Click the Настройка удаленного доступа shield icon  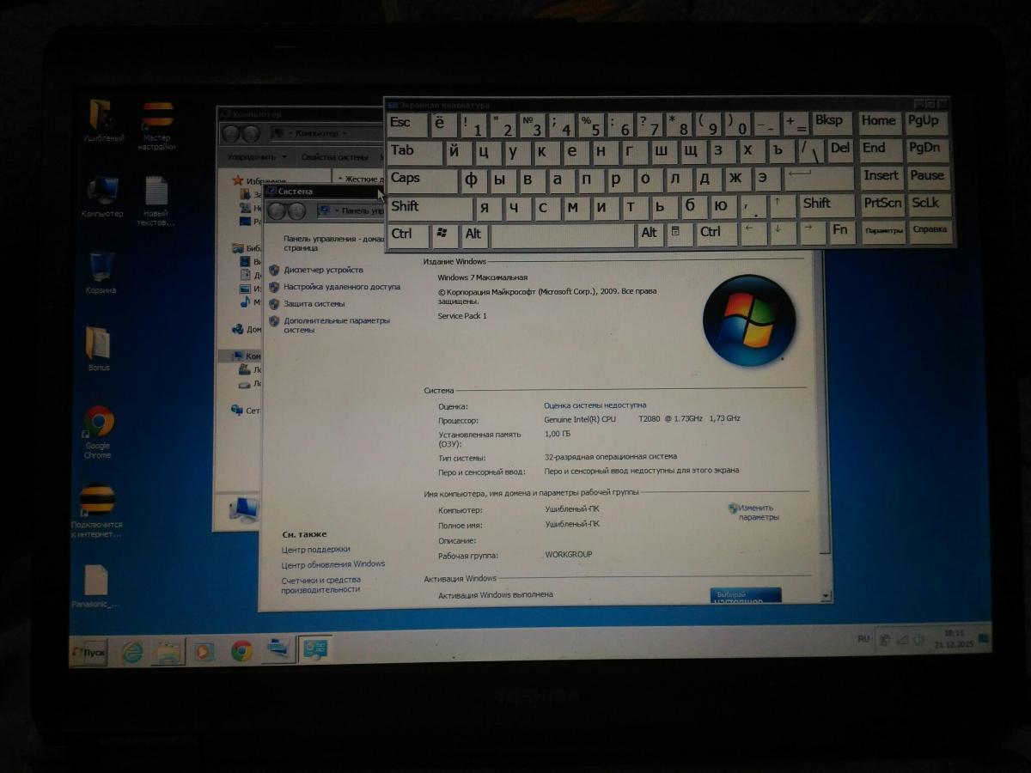pyautogui.click(x=274, y=287)
